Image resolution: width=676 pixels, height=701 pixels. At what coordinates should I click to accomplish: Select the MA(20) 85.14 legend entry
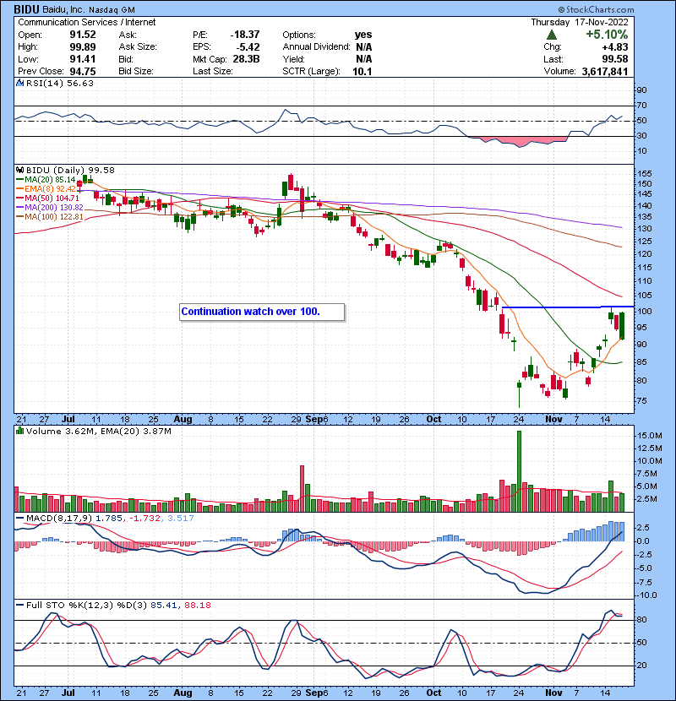[x=46, y=180]
